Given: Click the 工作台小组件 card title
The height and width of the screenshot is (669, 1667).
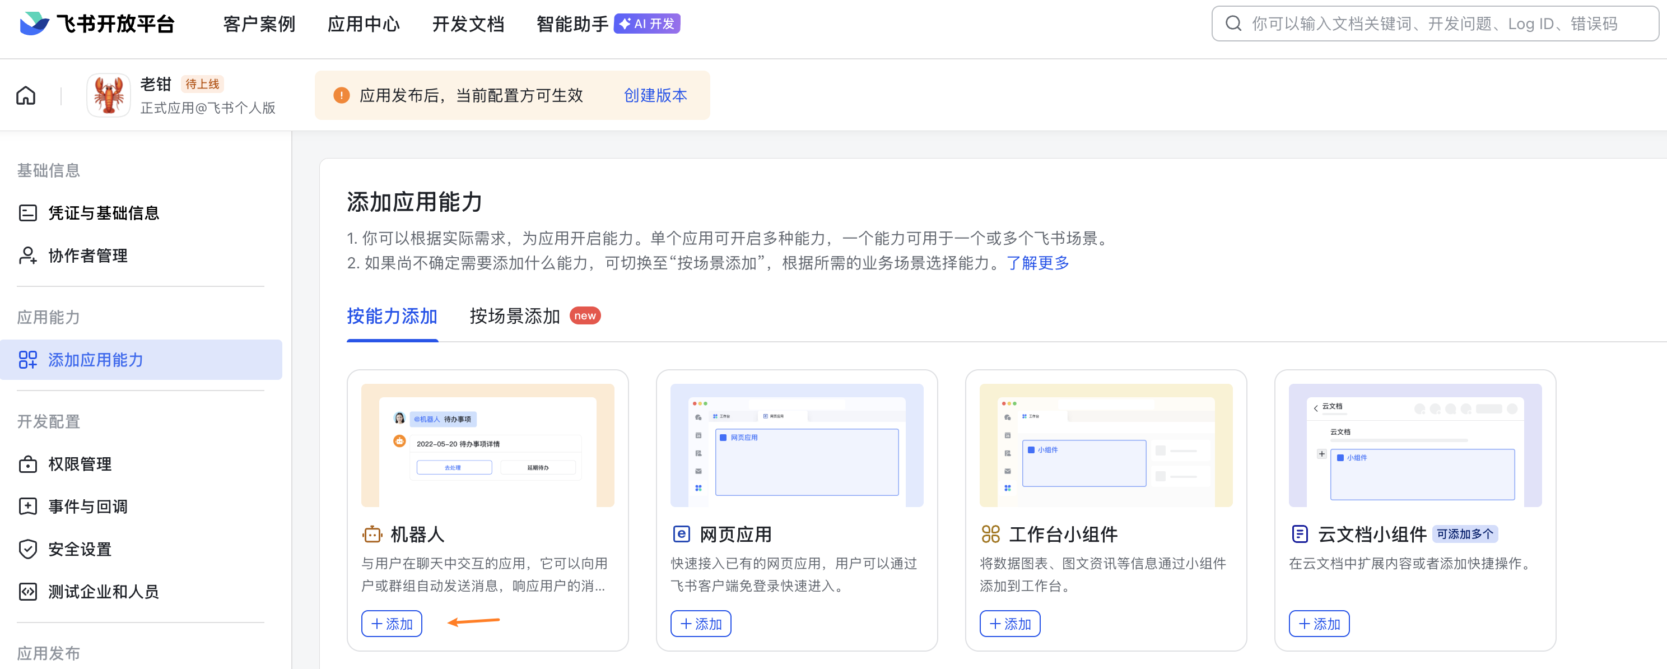Looking at the screenshot, I should point(1063,535).
